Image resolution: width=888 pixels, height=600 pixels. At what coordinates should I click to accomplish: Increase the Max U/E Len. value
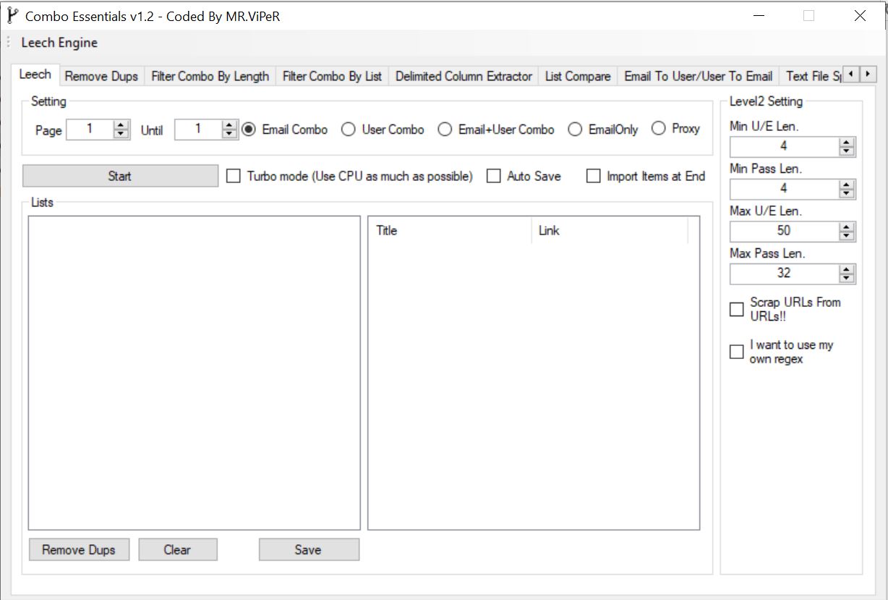point(846,227)
